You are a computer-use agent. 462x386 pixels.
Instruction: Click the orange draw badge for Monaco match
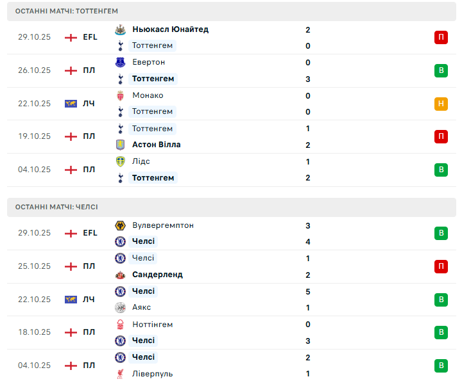point(441,104)
